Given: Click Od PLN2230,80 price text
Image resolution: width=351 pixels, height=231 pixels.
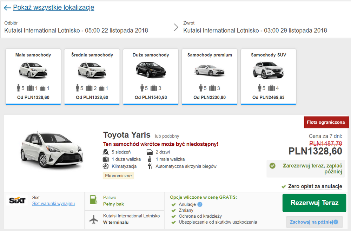Looking at the screenshot, I should coord(210,97).
